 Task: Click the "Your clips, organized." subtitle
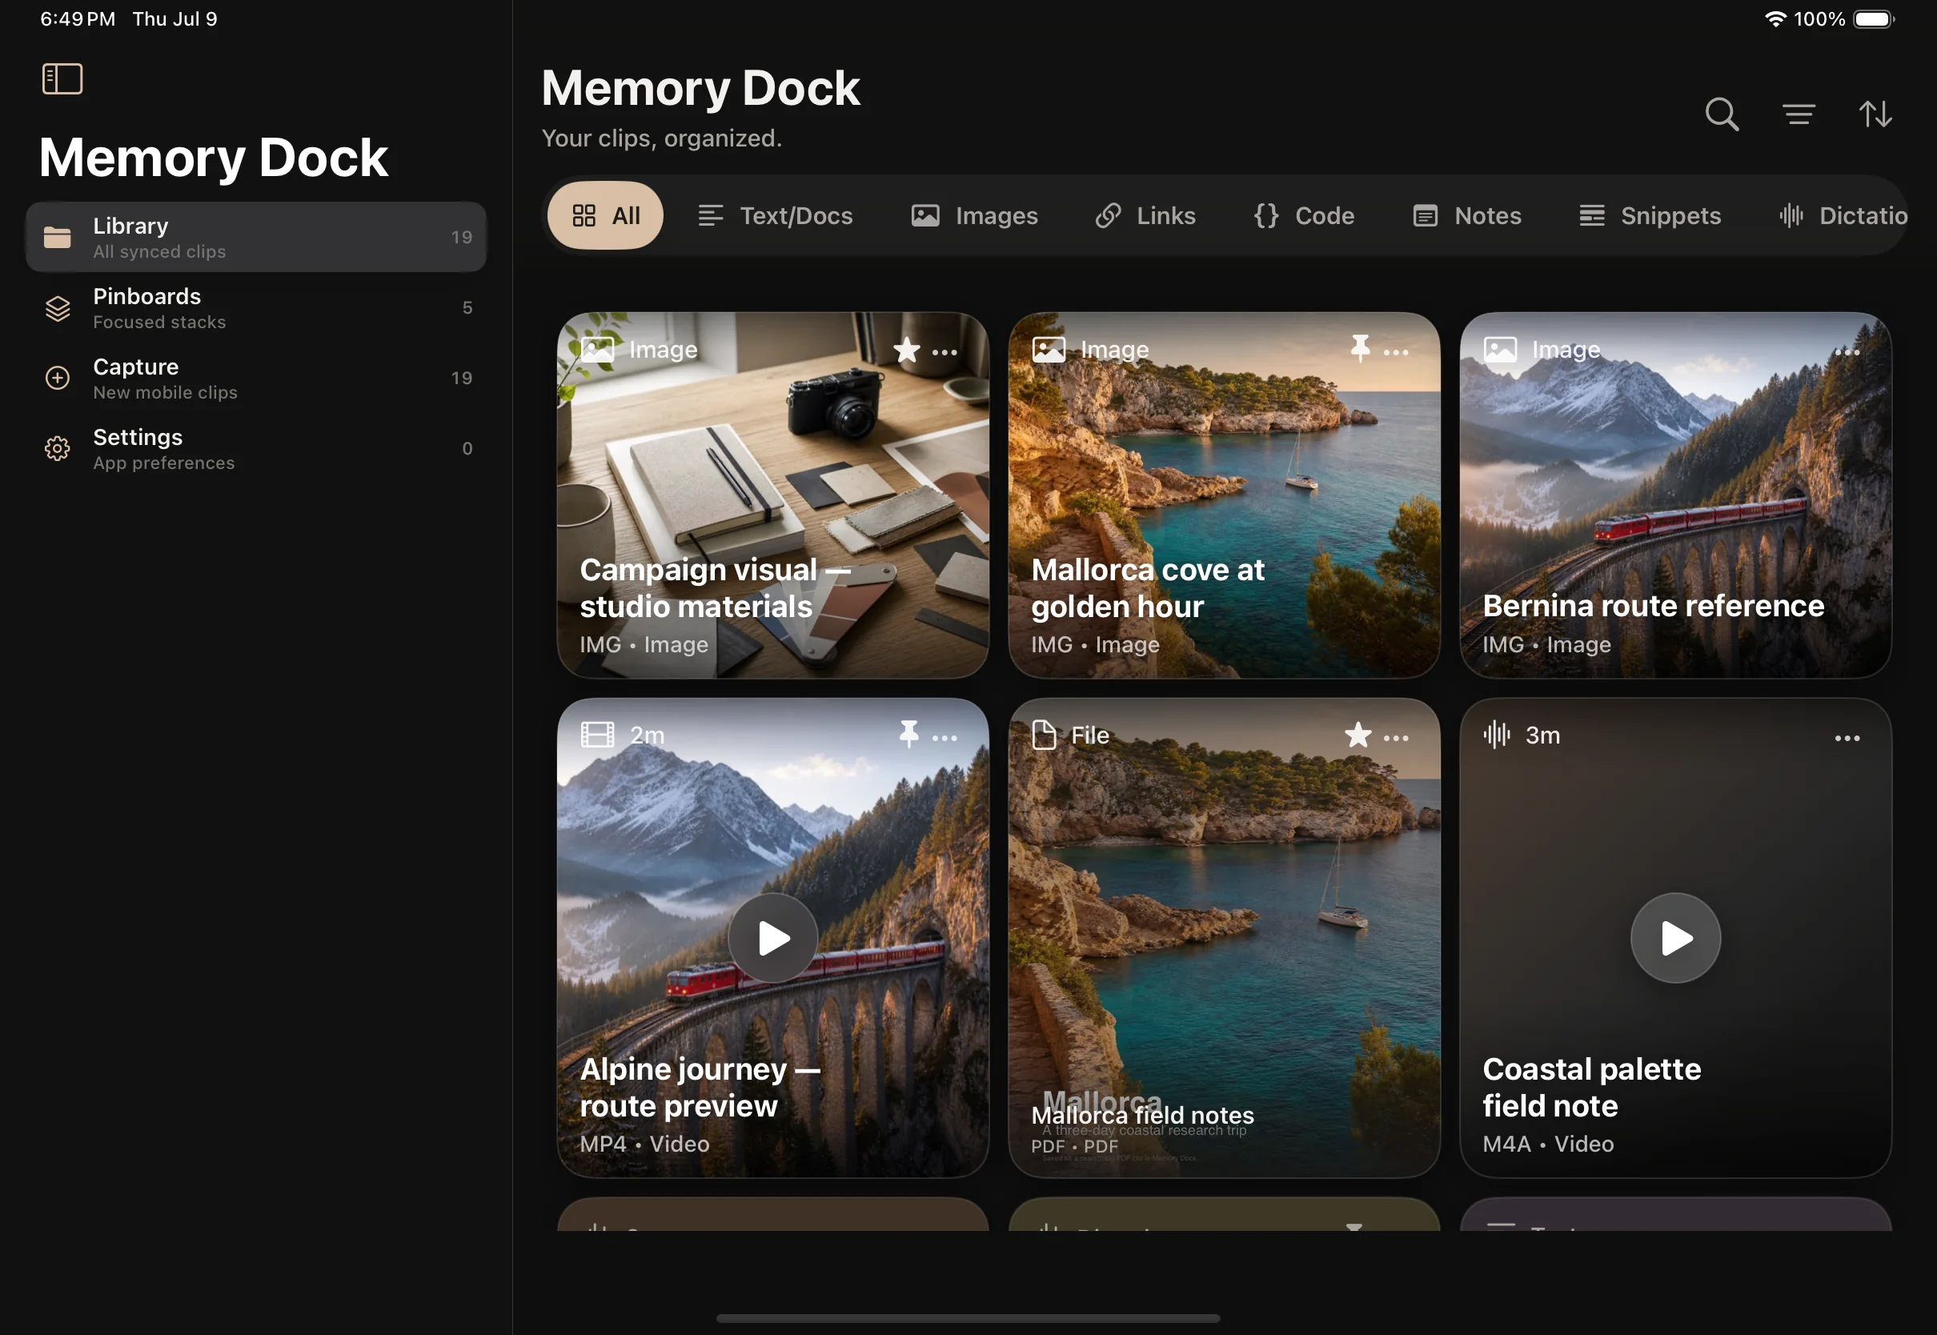(662, 138)
